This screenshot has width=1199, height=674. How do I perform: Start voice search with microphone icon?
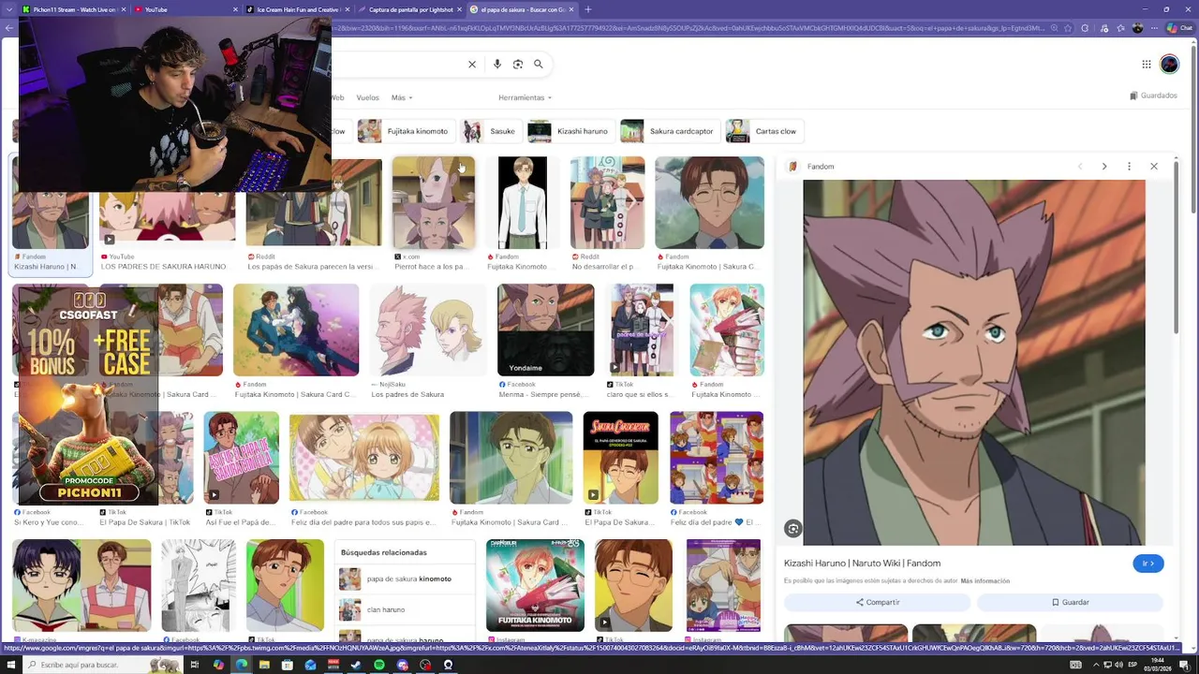pyautogui.click(x=497, y=65)
